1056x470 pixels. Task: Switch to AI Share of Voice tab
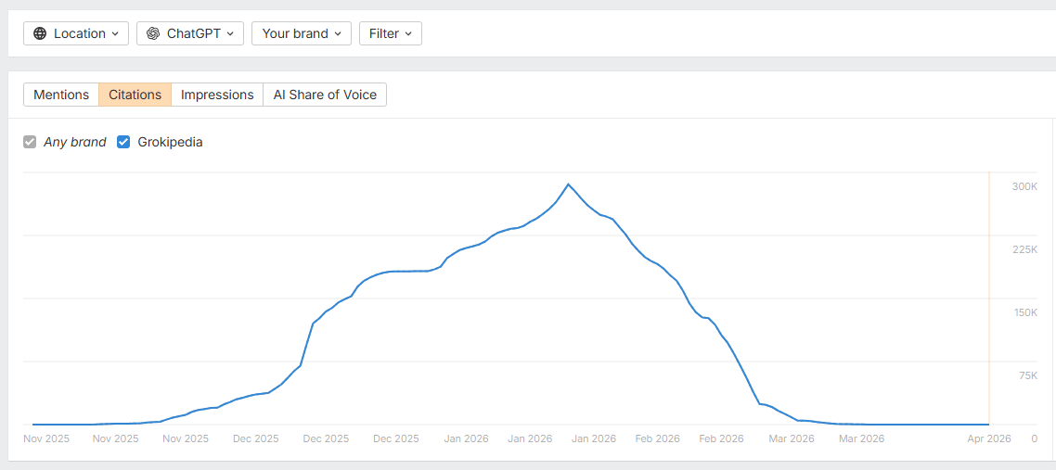(325, 95)
